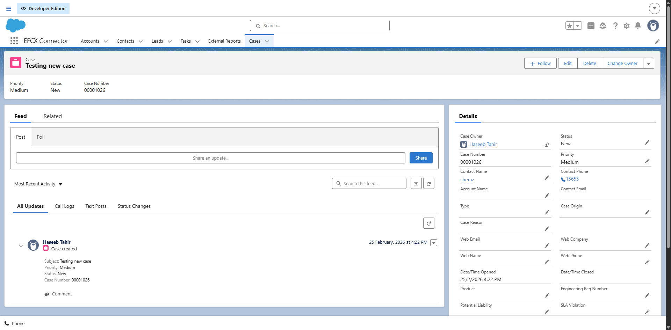
Task: Edit the Web Name field pencil
Action: pyautogui.click(x=547, y=262)
